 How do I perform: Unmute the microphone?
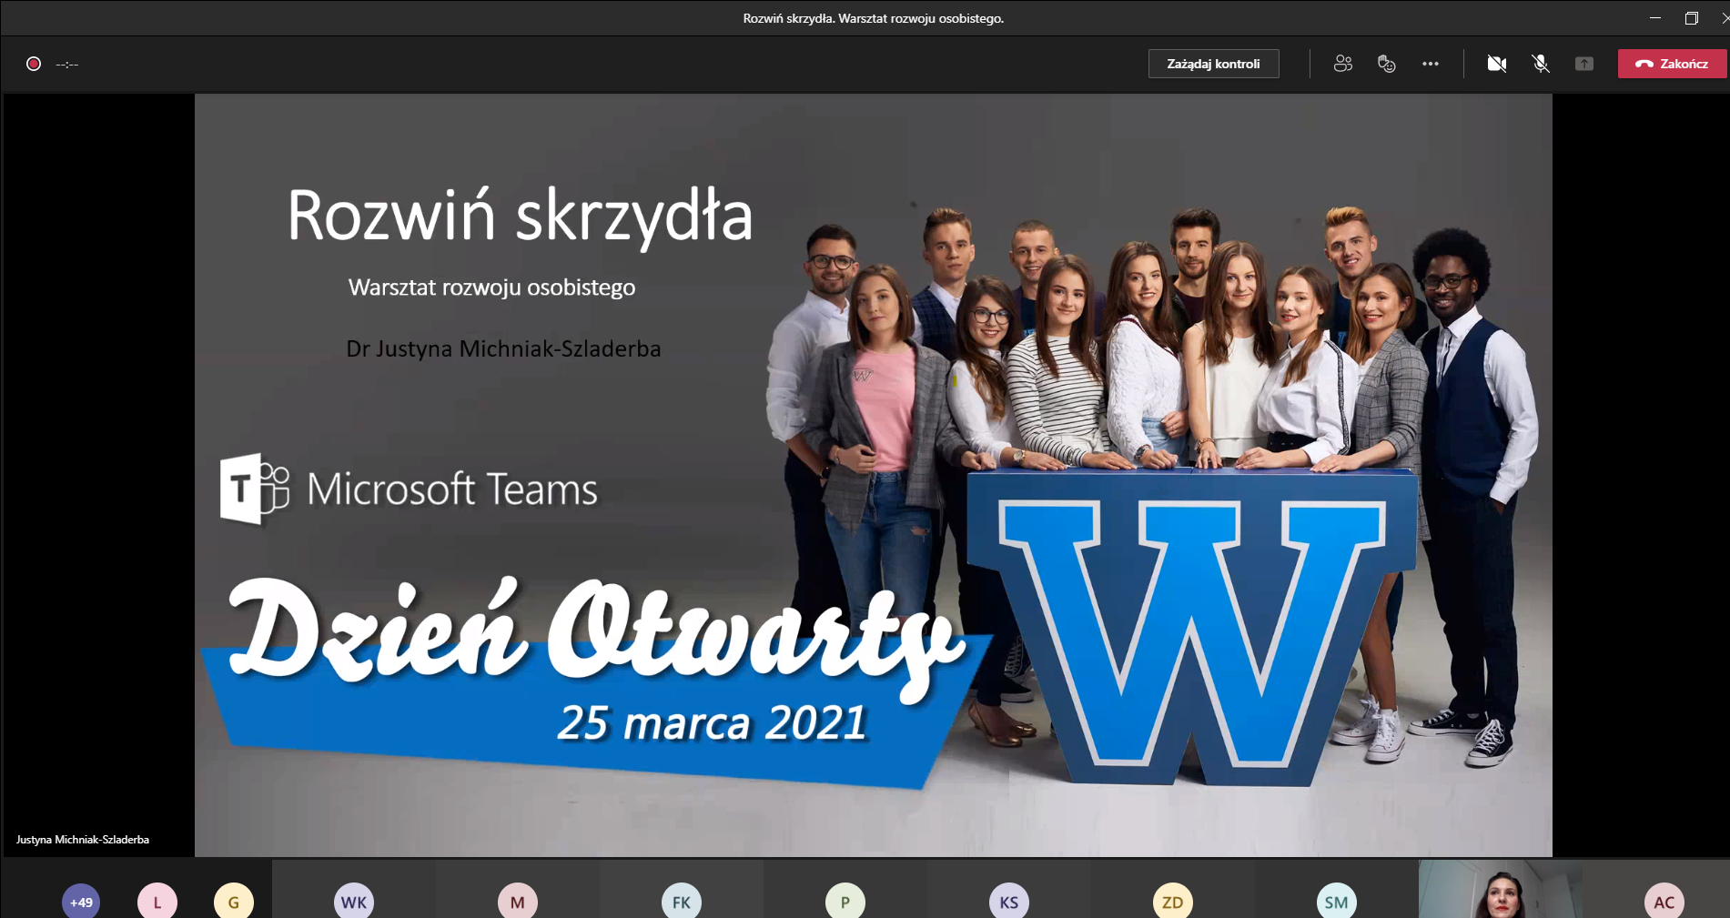pyautogui.click(x=1540, y=64)
